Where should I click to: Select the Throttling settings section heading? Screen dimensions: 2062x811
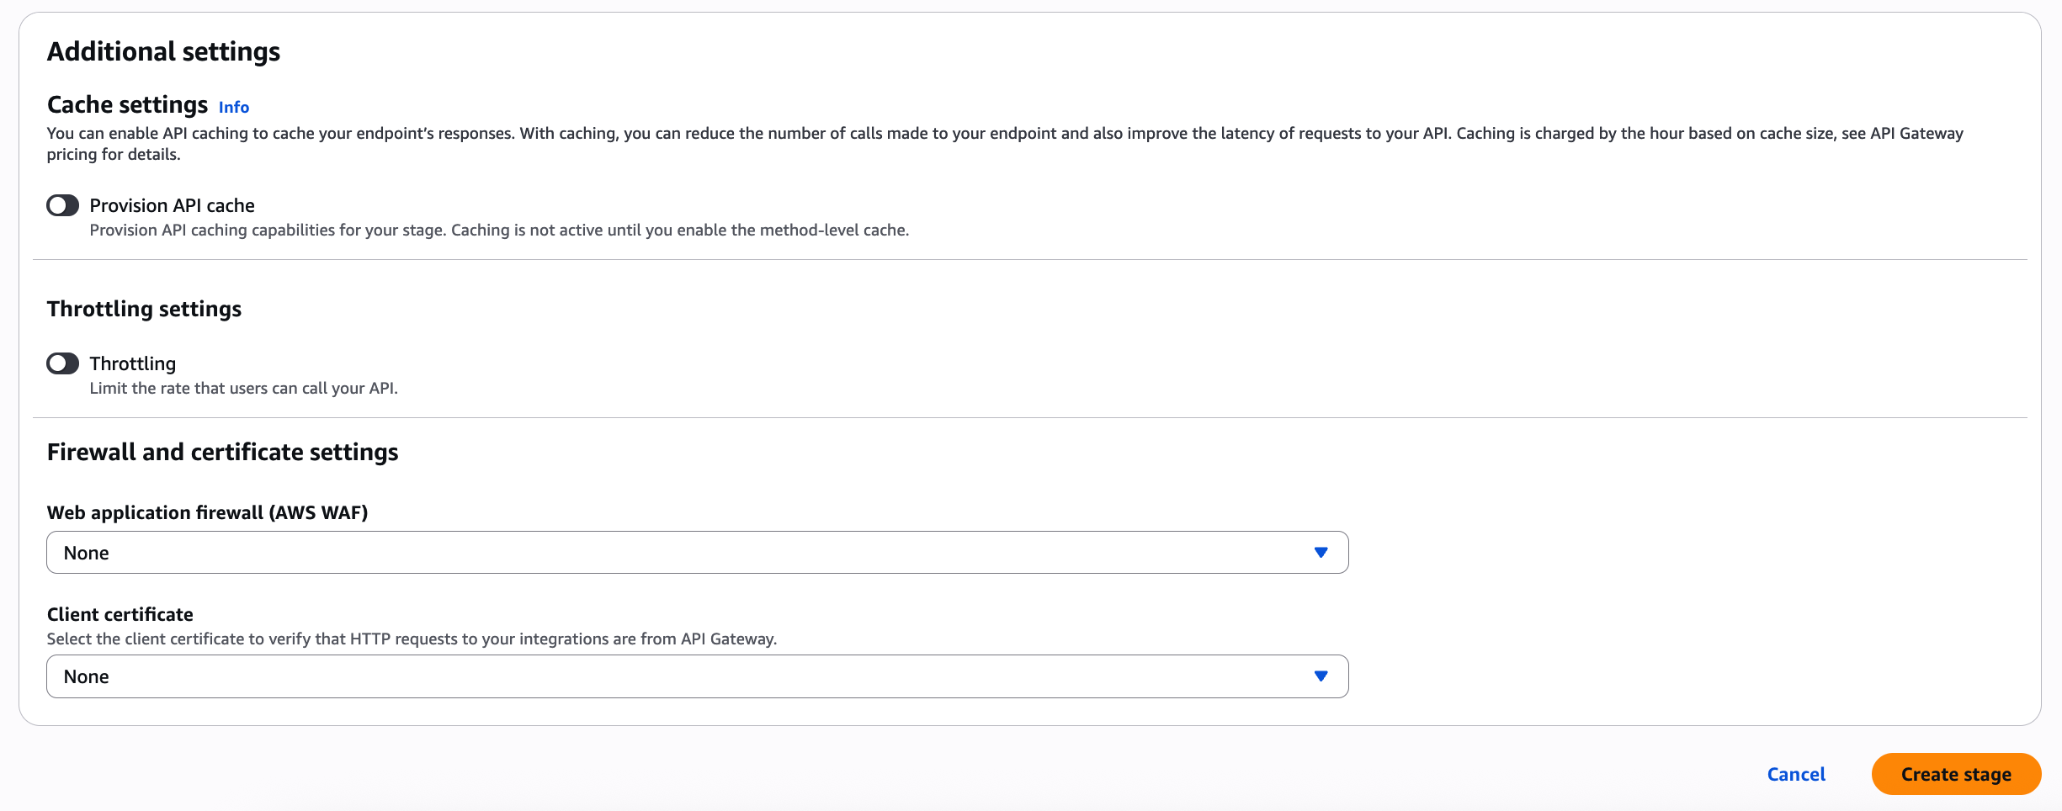point(144,309)
